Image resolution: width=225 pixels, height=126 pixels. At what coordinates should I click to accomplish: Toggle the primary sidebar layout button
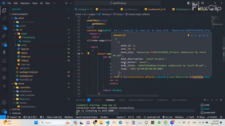(x=189, y=3)
